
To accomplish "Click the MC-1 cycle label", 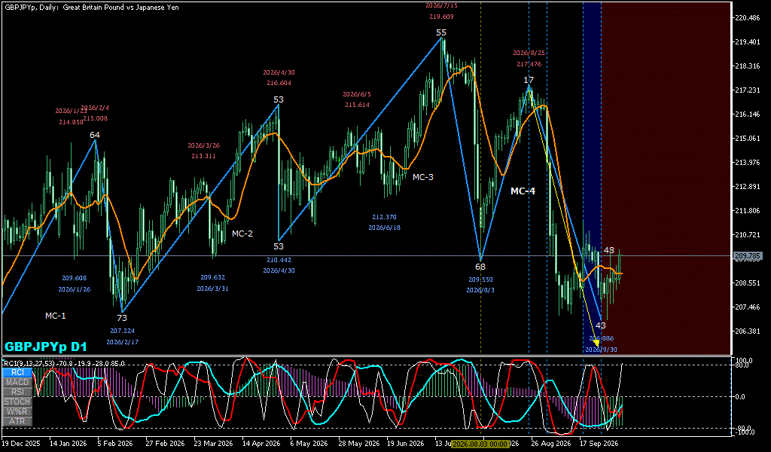I will tap(56, 316).
